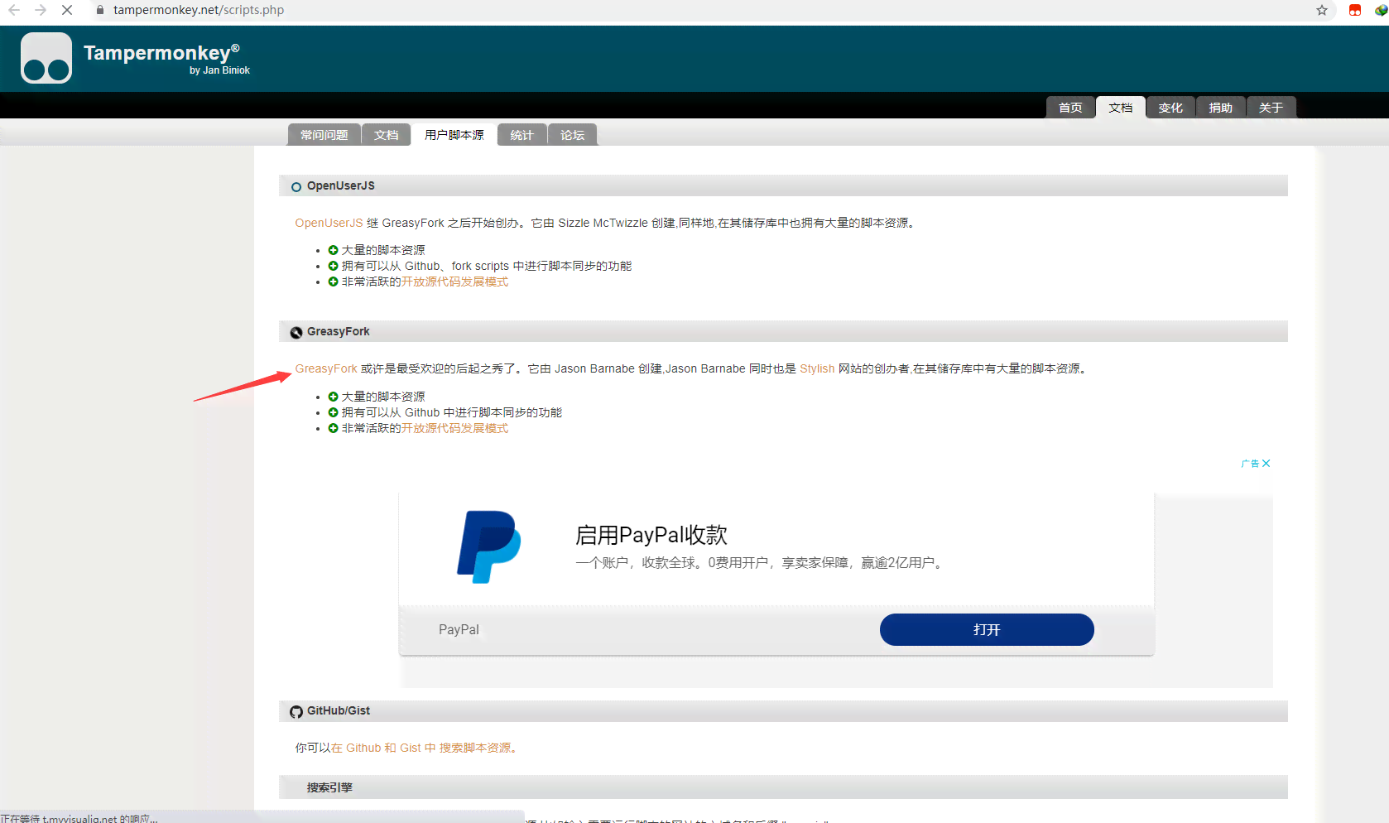Switch to the 论坛 sub-tab
Viewport: 1389px width, 823px height.
[x=572, y=135]
